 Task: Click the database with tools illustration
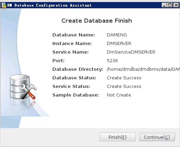(23, 87)
